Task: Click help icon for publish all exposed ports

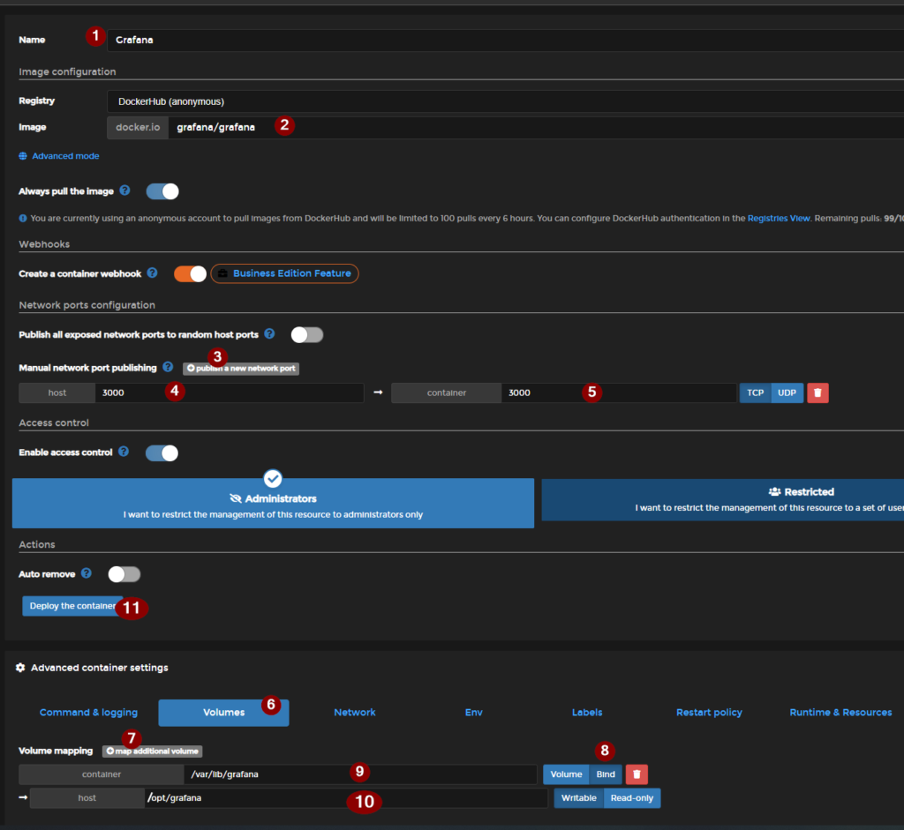Action: 269,334
